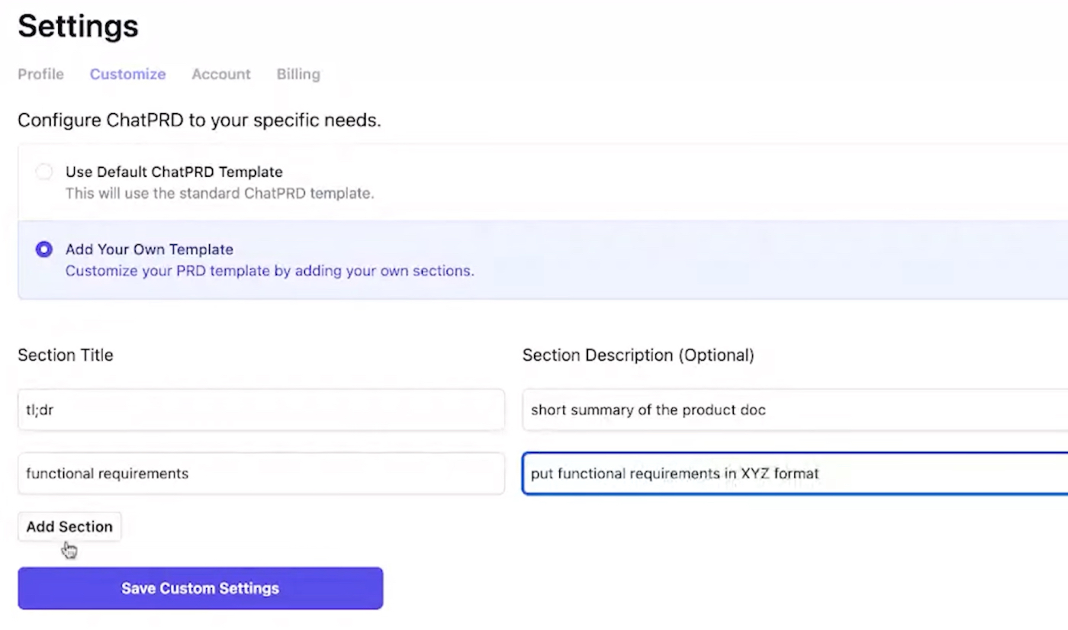Open the Billing tab
Viewport: 1068px width, 630px height.
(x=298, y=74)
